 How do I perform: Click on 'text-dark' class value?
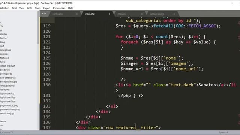182,85
